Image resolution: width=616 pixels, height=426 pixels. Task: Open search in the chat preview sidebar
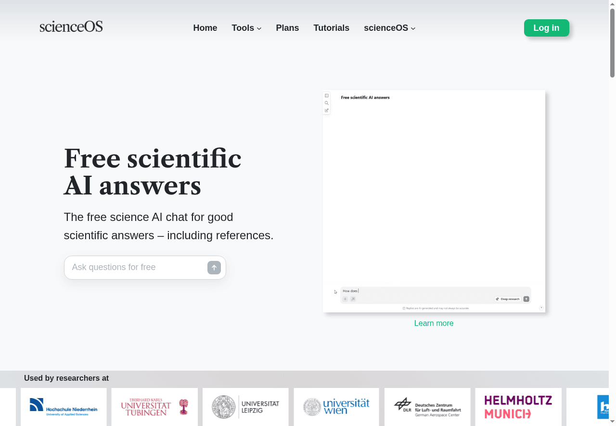click(x=326, y=103)
